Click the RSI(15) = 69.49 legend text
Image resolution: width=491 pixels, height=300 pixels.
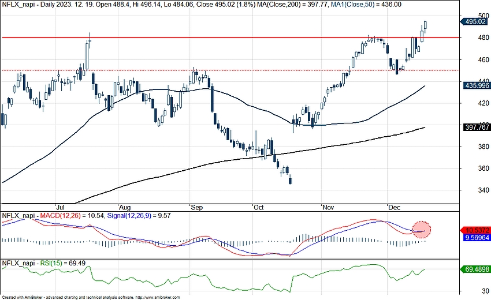coord(63,264)
